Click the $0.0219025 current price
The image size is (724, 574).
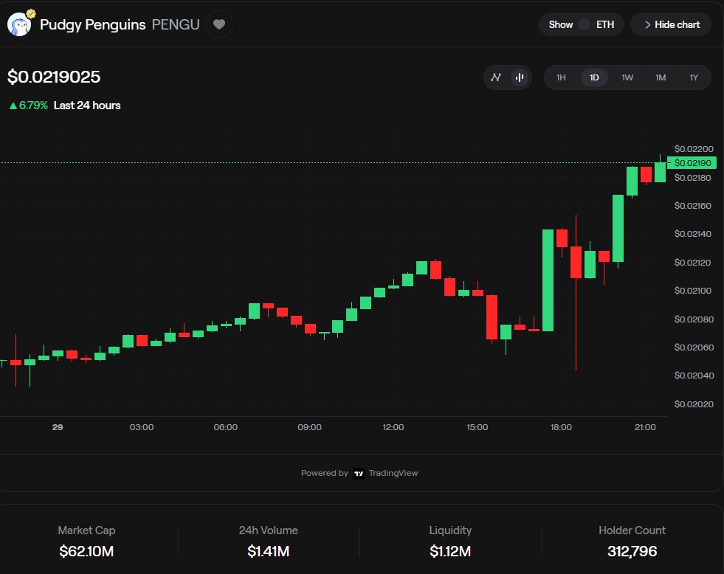coord(54,77)
